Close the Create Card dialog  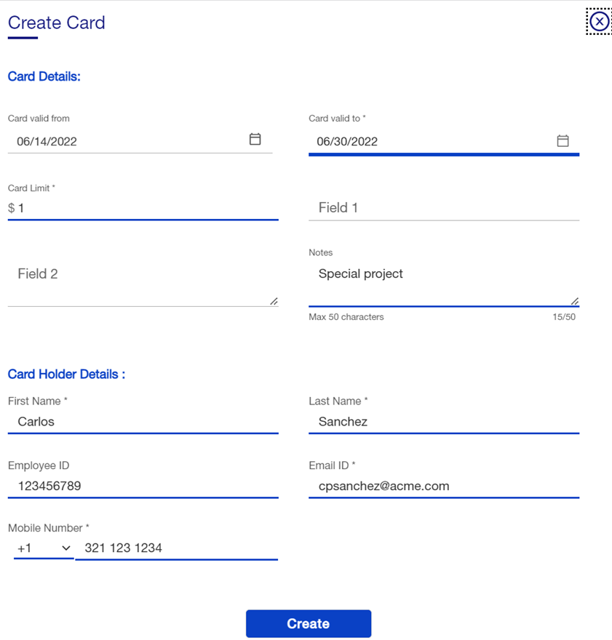pos(598,22)
